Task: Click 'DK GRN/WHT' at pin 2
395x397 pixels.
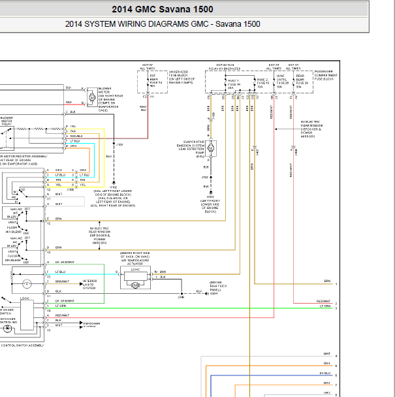Action: point(65,301)
